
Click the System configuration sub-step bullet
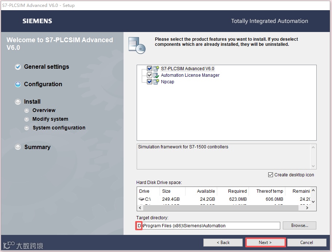27,128
